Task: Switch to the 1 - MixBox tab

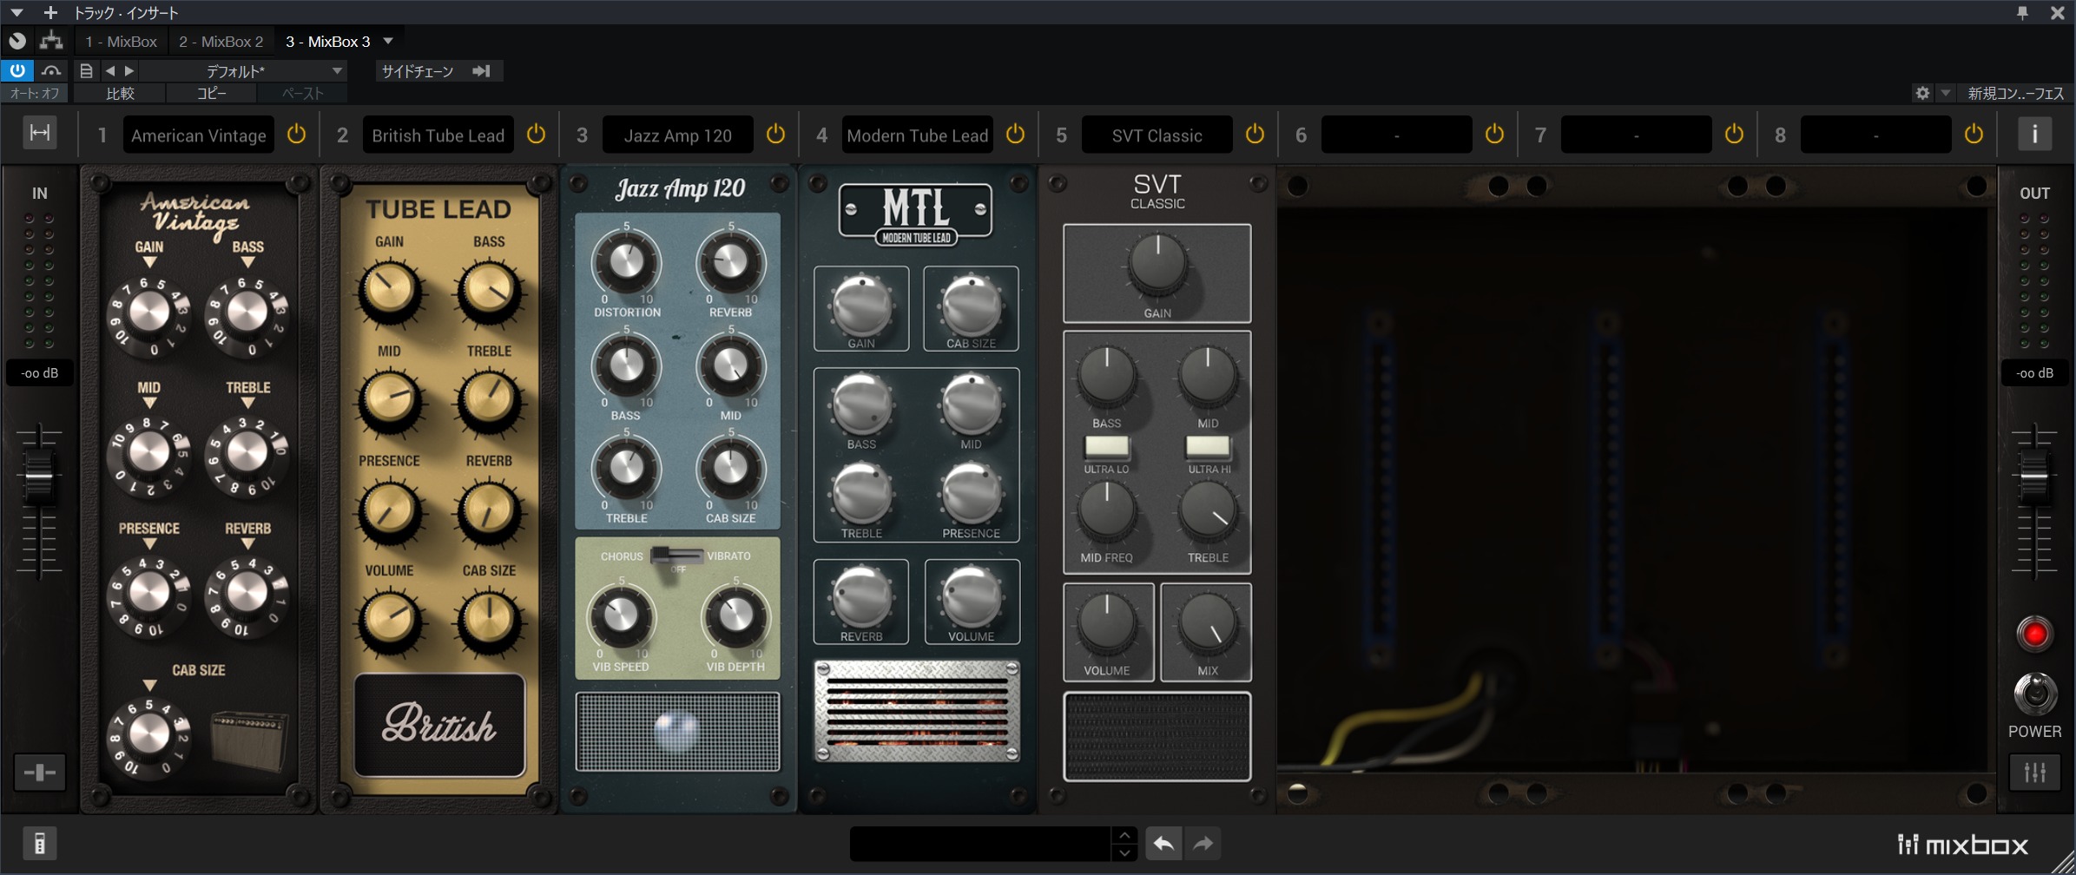Action: tap(121, 41)
